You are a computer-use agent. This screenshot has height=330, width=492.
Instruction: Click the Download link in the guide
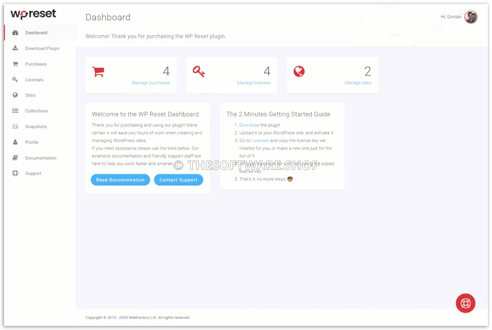point(249,125)
